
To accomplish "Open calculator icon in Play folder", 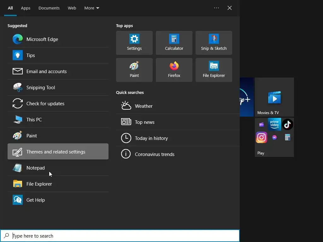I will (x=288, y=137).
